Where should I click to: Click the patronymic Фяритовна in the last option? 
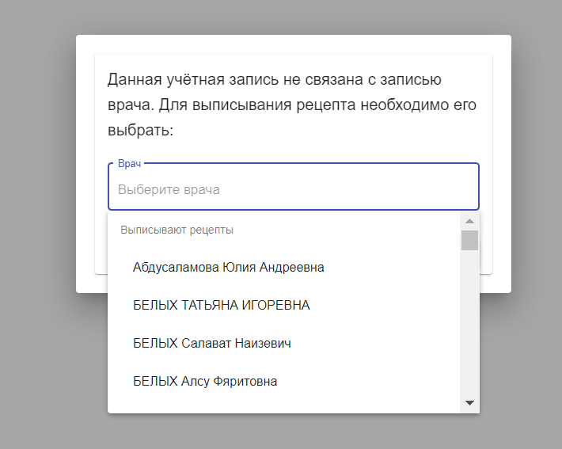[x=245, y=381]
